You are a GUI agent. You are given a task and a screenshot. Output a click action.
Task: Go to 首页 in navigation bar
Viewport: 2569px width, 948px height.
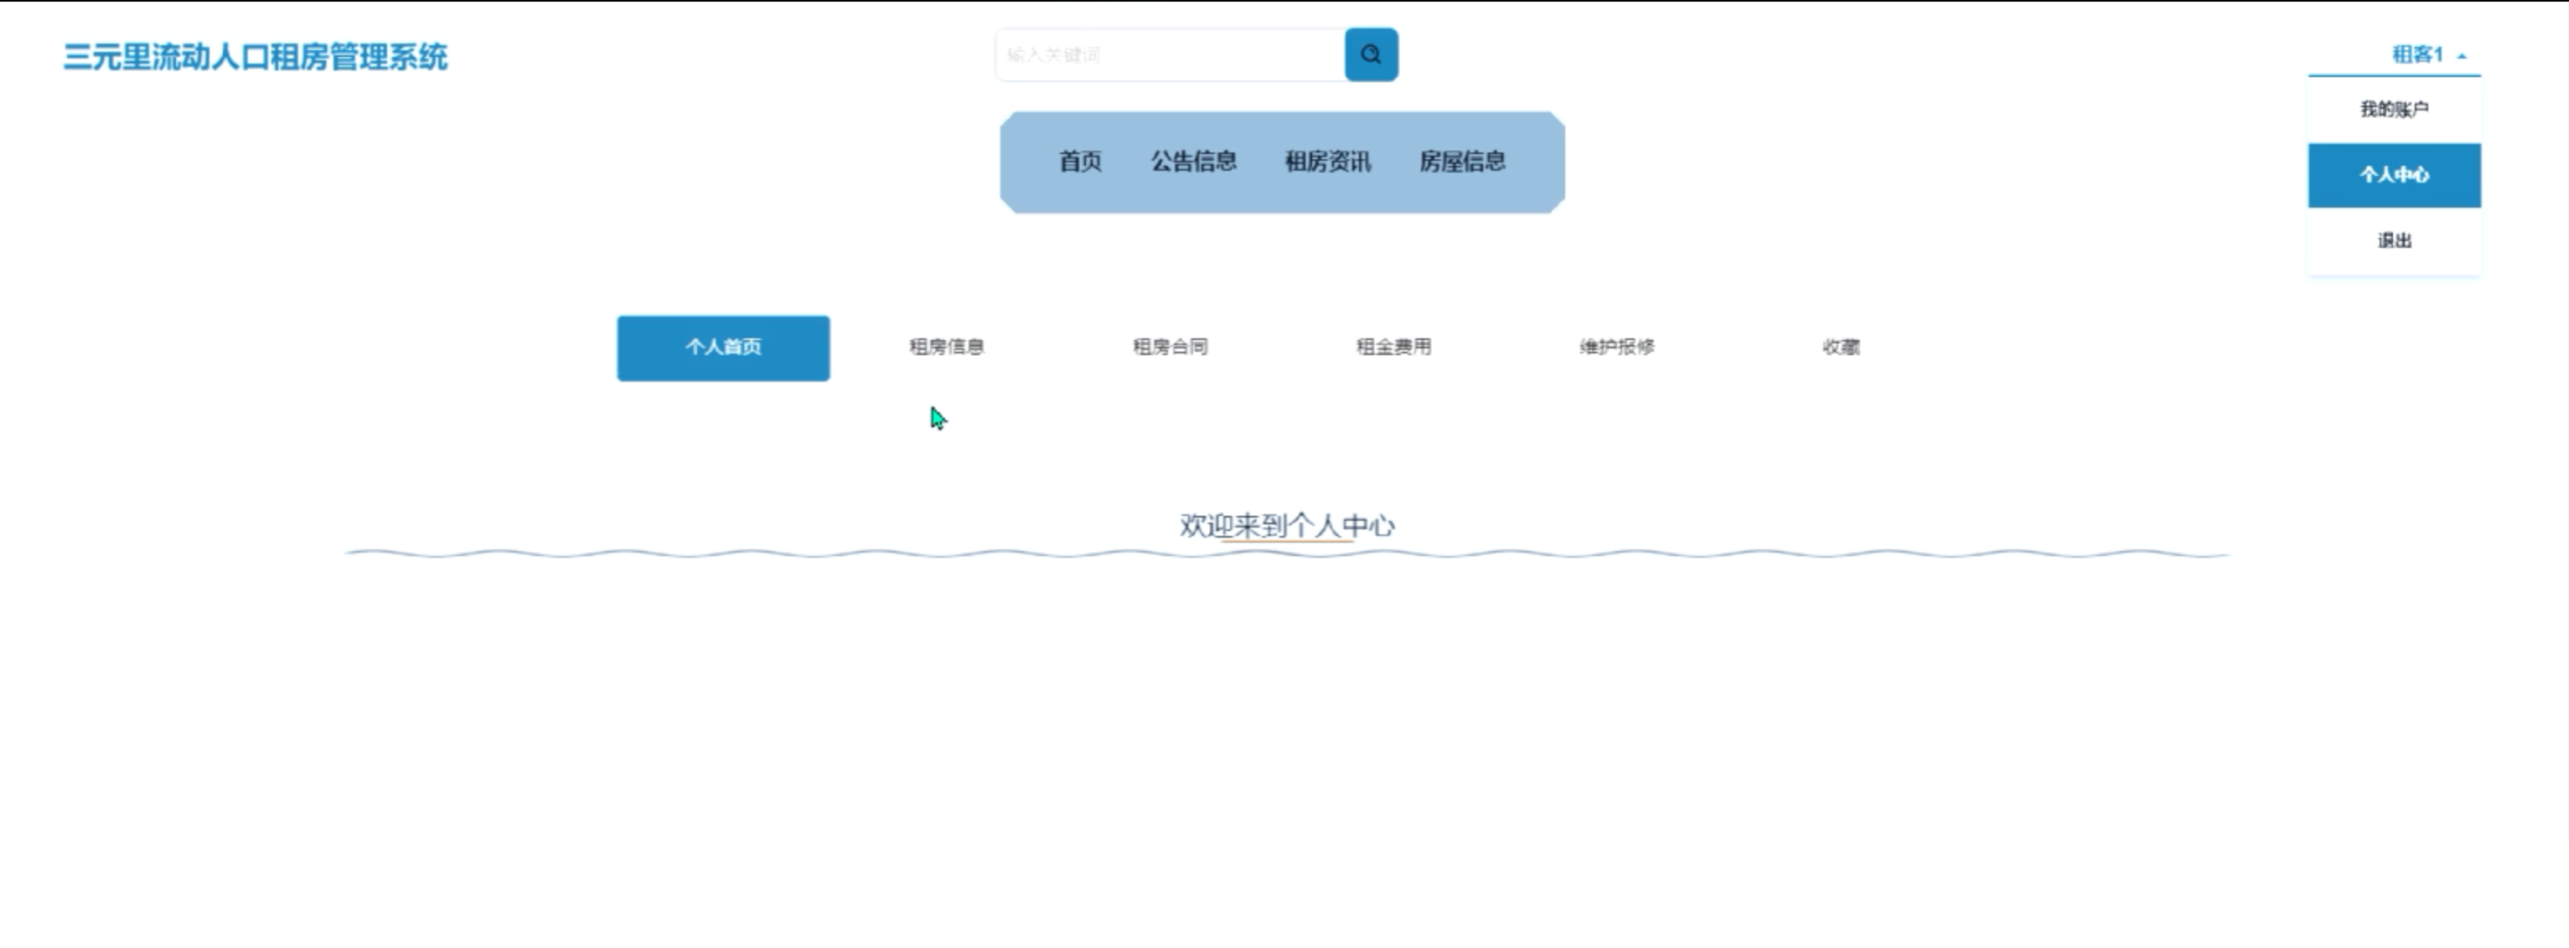point(1080,162)
